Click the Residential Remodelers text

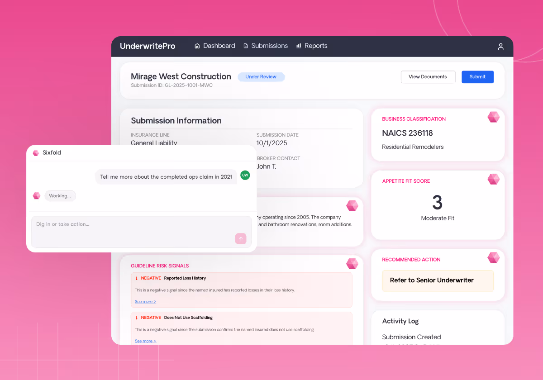point(413,147)
